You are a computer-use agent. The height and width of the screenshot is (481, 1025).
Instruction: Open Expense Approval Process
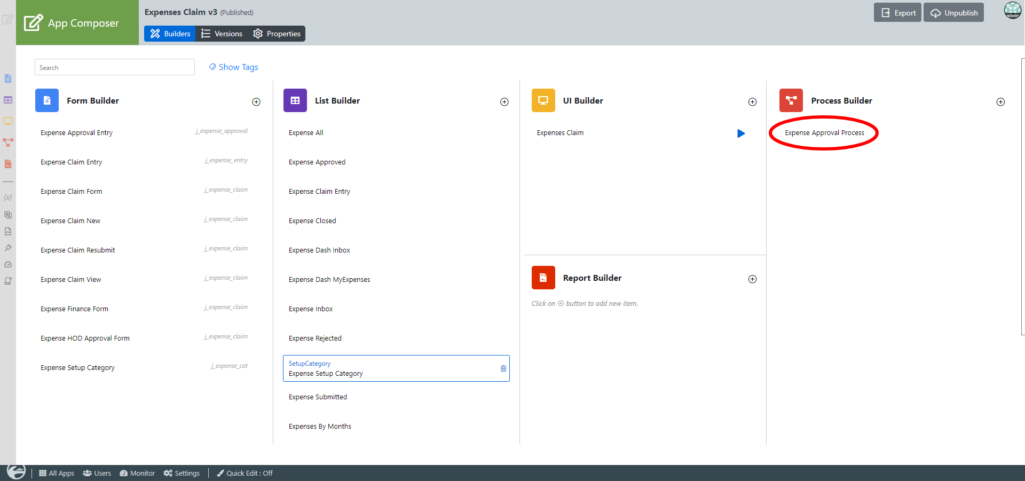[824, 133]
